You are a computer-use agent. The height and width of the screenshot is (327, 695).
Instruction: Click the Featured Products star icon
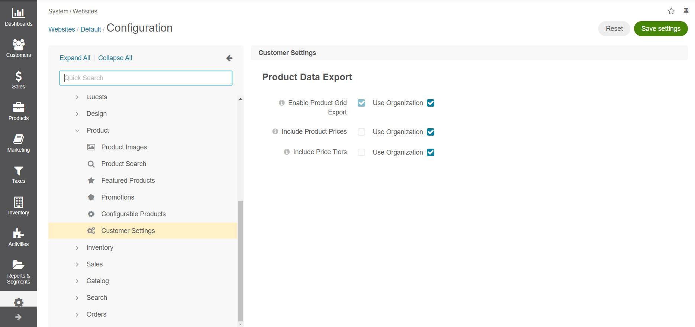[91, 181]
